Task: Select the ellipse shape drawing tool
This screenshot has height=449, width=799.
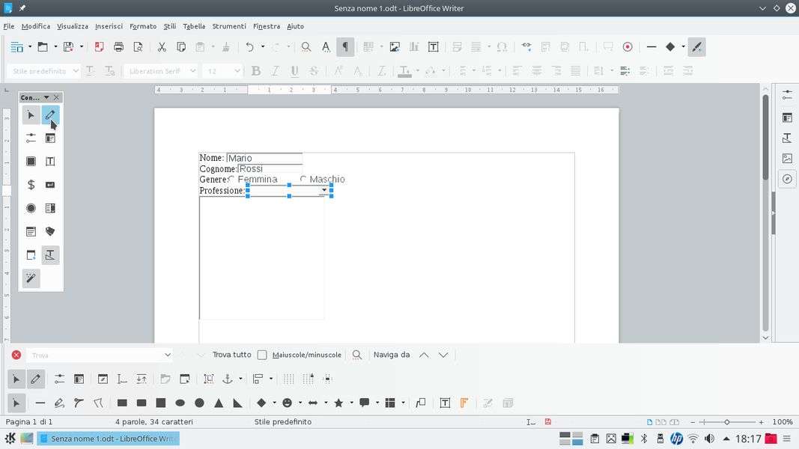Action: click(x=180, y=403)
